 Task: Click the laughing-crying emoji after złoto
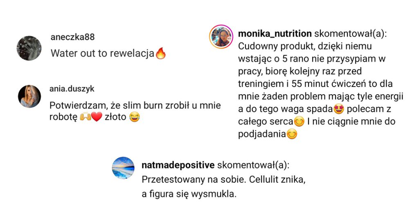coord(134,117)
